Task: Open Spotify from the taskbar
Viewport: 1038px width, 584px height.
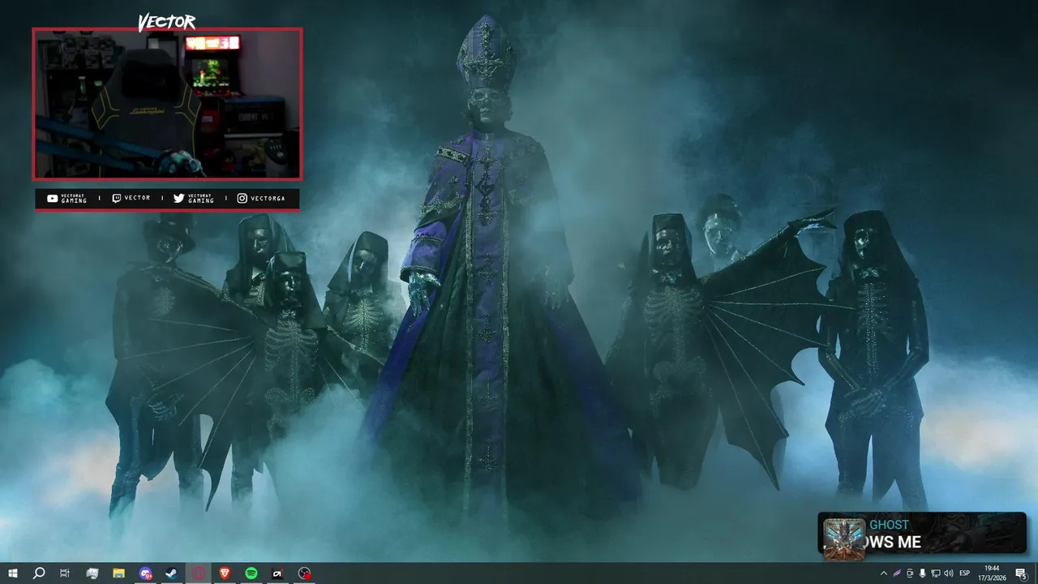Action: pos(251,573)
